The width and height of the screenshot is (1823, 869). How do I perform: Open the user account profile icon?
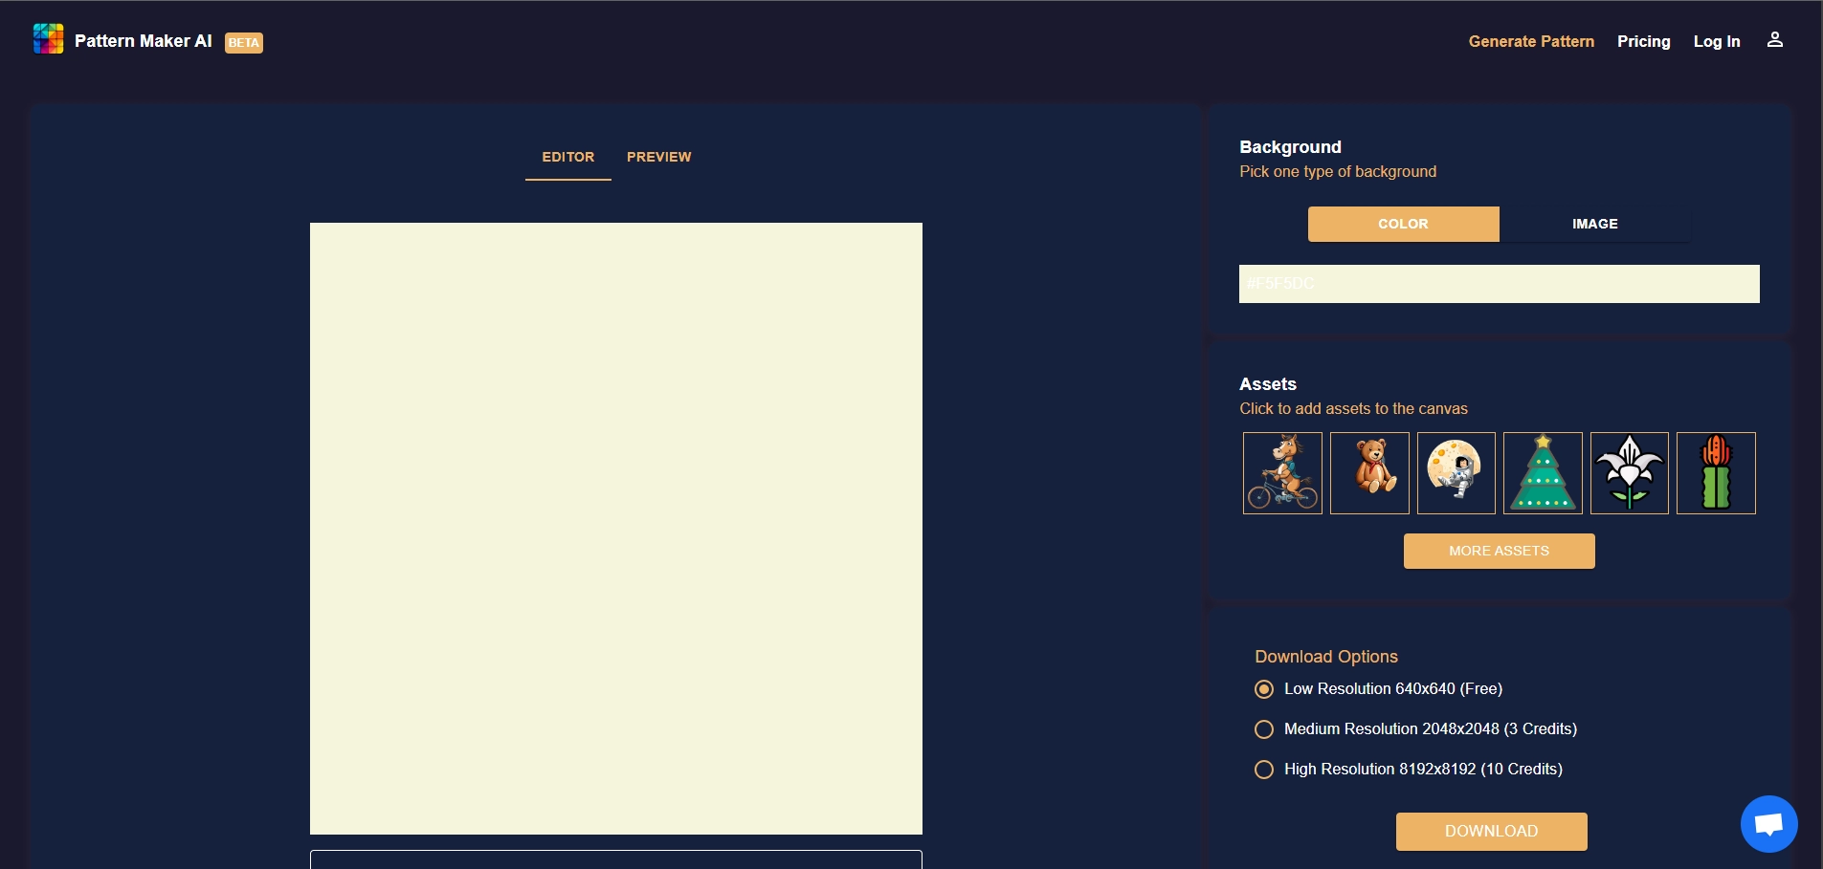click(1774, 40)
